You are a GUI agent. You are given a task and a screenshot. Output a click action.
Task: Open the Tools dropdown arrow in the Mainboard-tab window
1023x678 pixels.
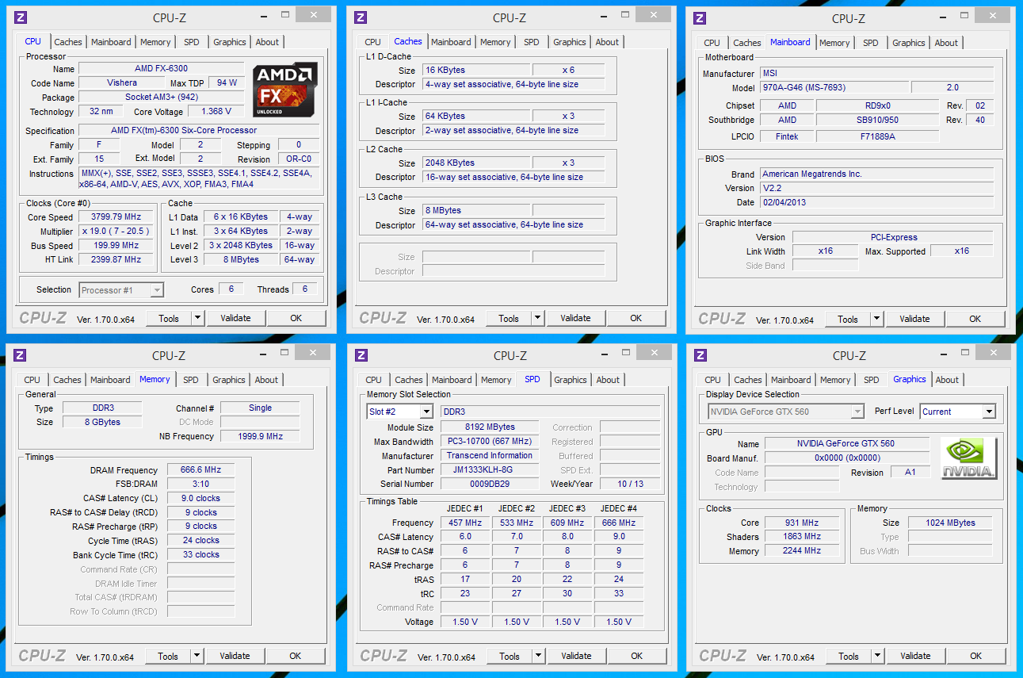(876, 319)
